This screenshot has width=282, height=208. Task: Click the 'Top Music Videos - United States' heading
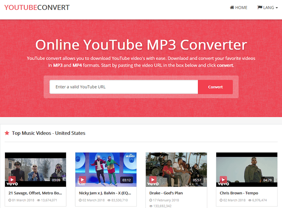click(x=49, y=133)
